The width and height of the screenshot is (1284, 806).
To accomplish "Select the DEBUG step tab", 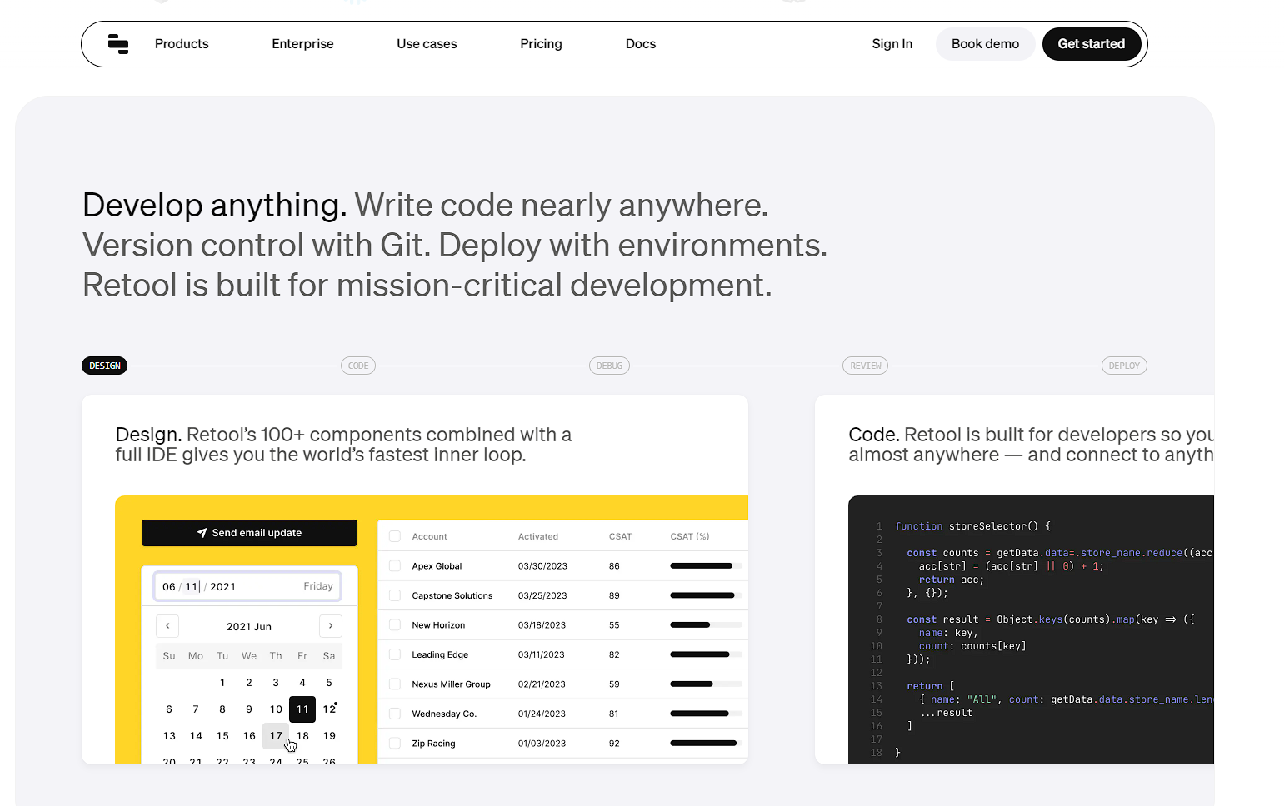I will [x=609, y=366].
